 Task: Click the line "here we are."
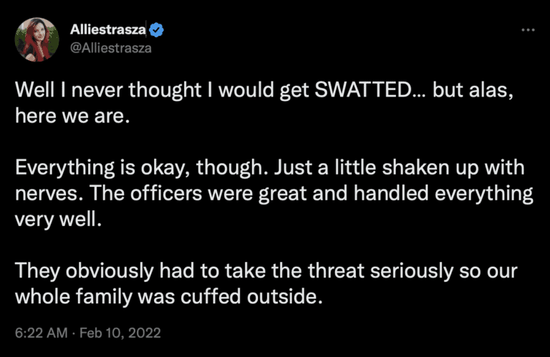click(72, 116)
